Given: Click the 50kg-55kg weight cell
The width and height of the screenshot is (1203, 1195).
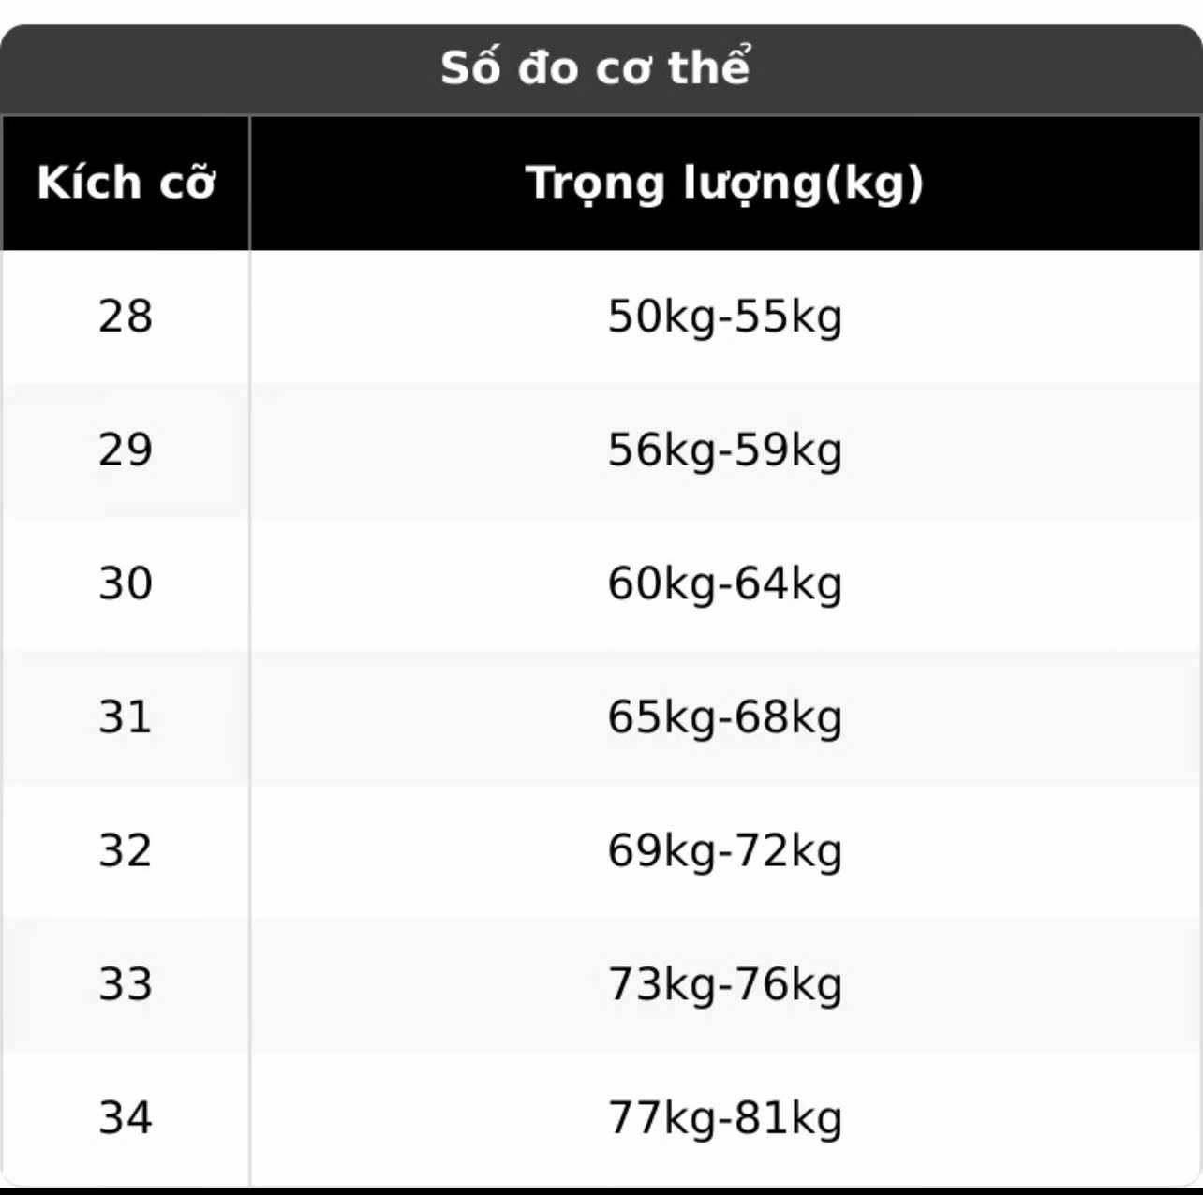Looking at the screenshot, I should 725,317.
